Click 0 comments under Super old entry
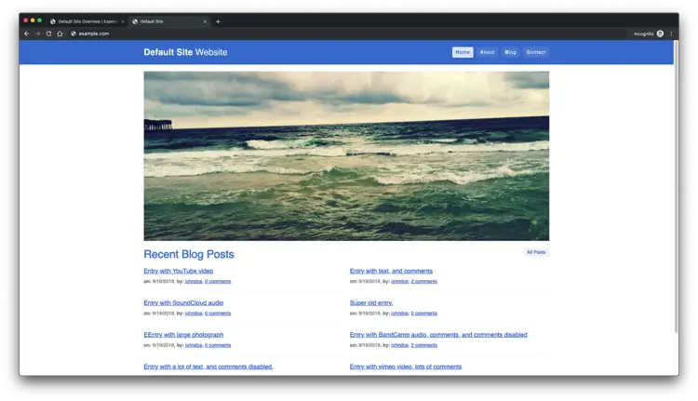Screen dimensions: 698x401 [423, 314]
